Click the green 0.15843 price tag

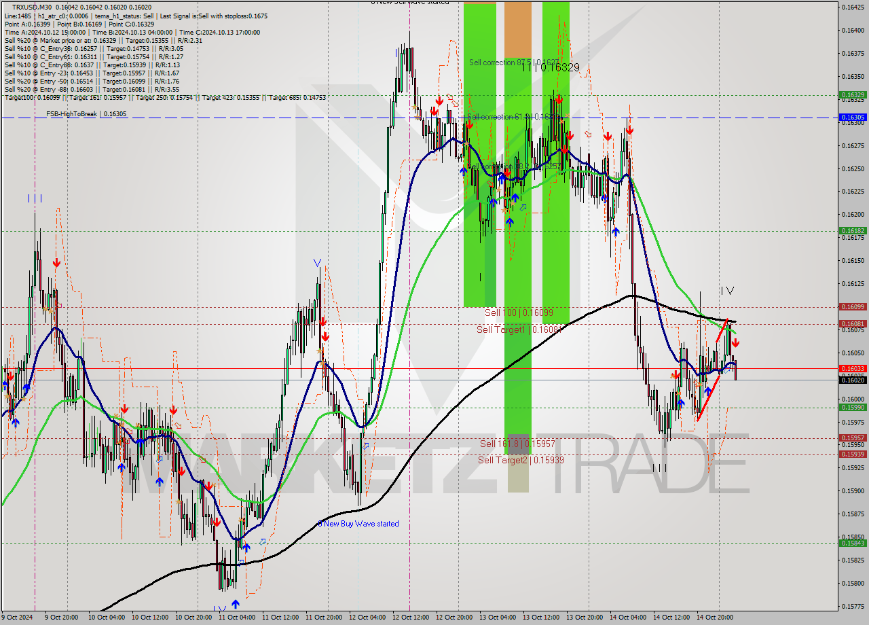tap(853, 543)
